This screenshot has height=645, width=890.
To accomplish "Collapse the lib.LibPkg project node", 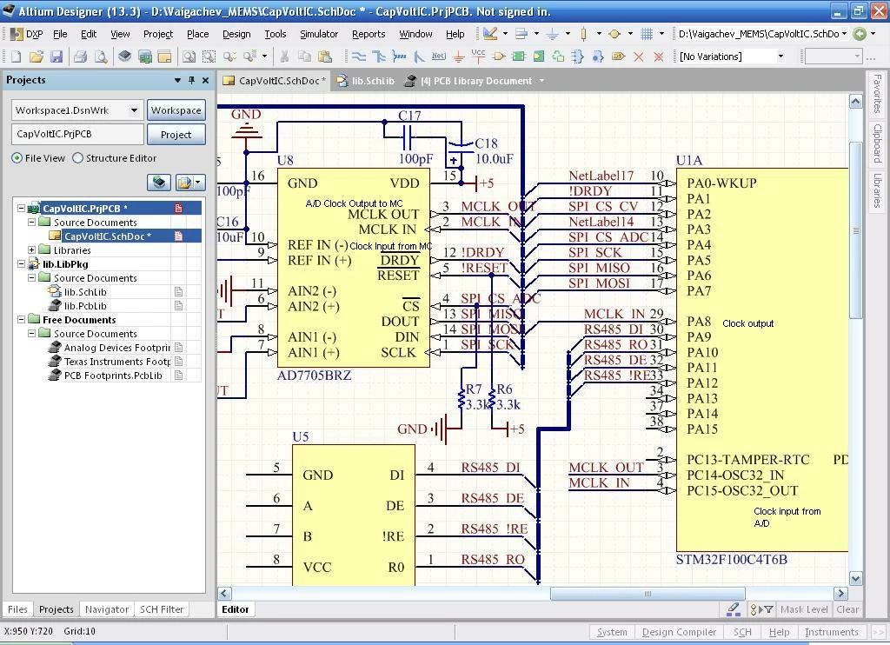I will click(x=21, y=264).
